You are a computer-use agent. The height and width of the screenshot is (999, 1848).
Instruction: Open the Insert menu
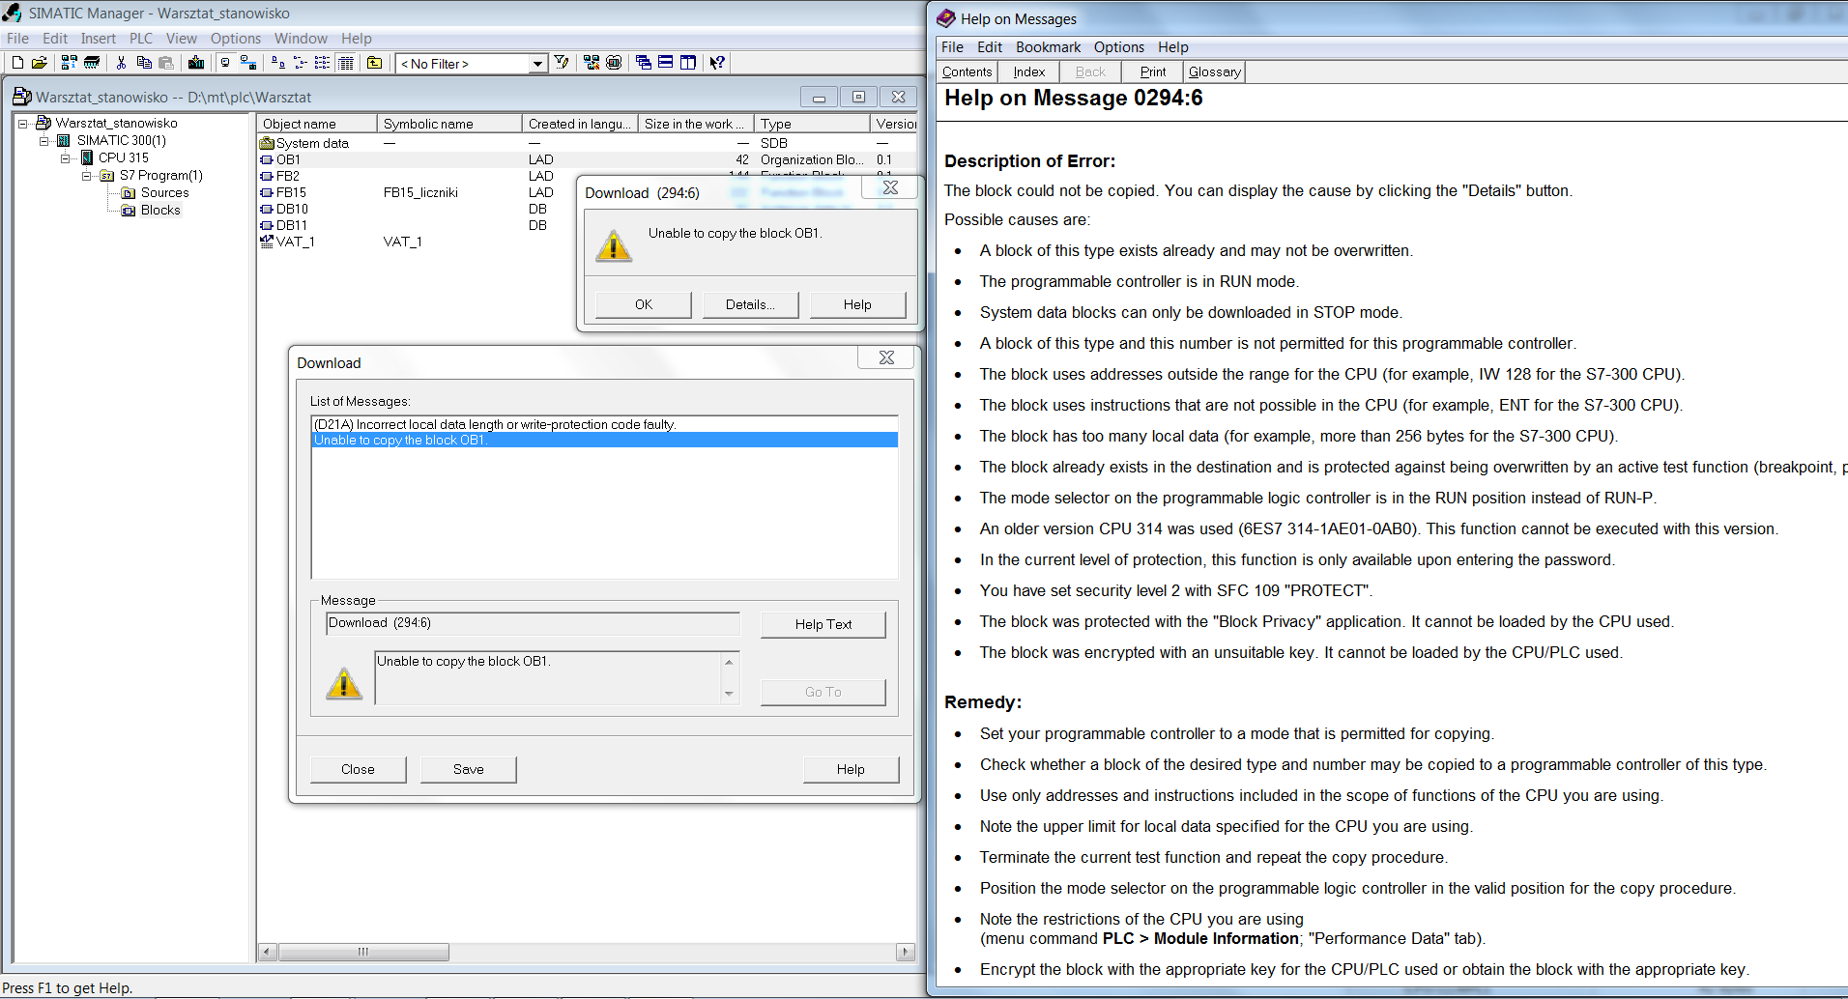point(99,39)
